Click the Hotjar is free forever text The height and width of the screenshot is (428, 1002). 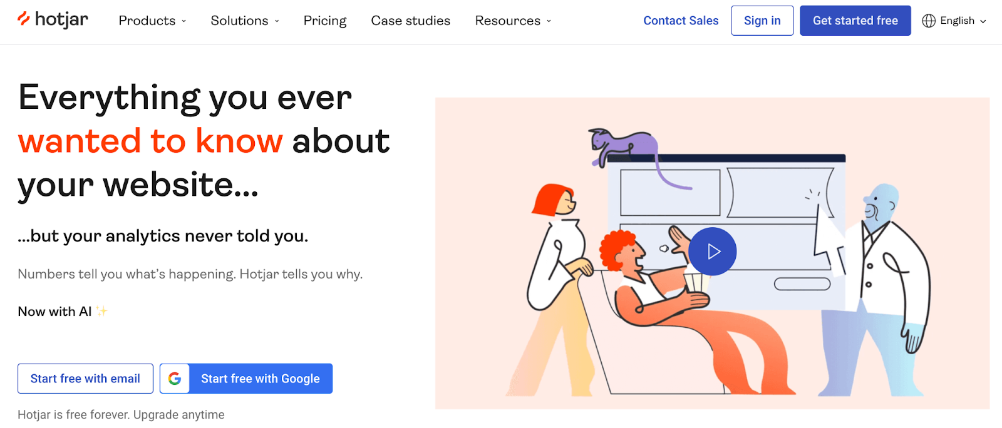point(121,414)
